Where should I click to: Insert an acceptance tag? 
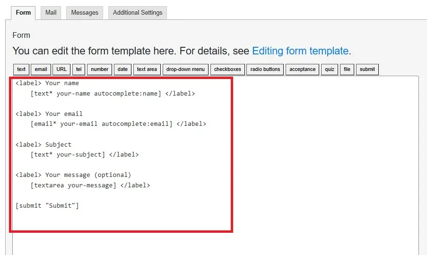coord(302,70)
